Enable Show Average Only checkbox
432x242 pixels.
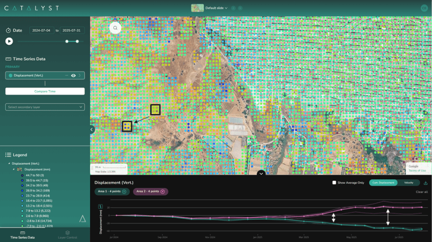click(334, 183)
